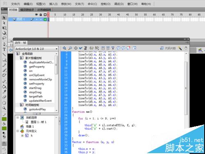Click the stroke color swatch
Screen dimensions: 205x154
coord(4,119)
